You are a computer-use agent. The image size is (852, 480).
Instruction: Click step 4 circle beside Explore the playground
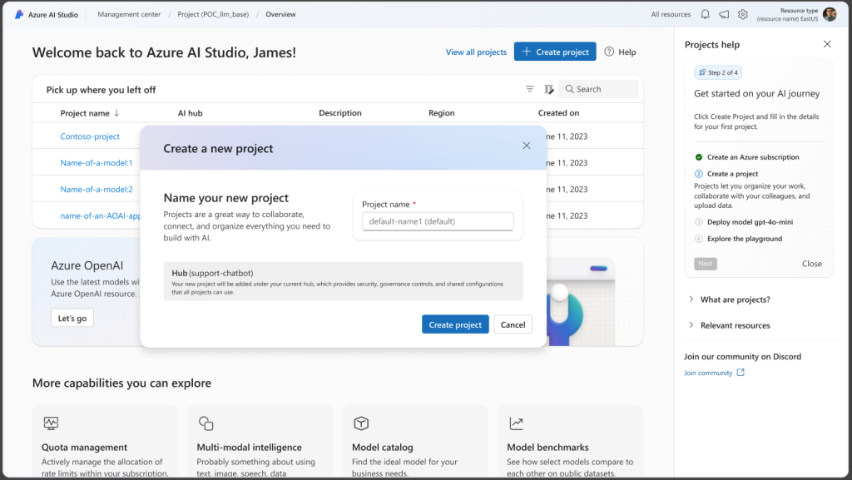[x=699, y=239]
